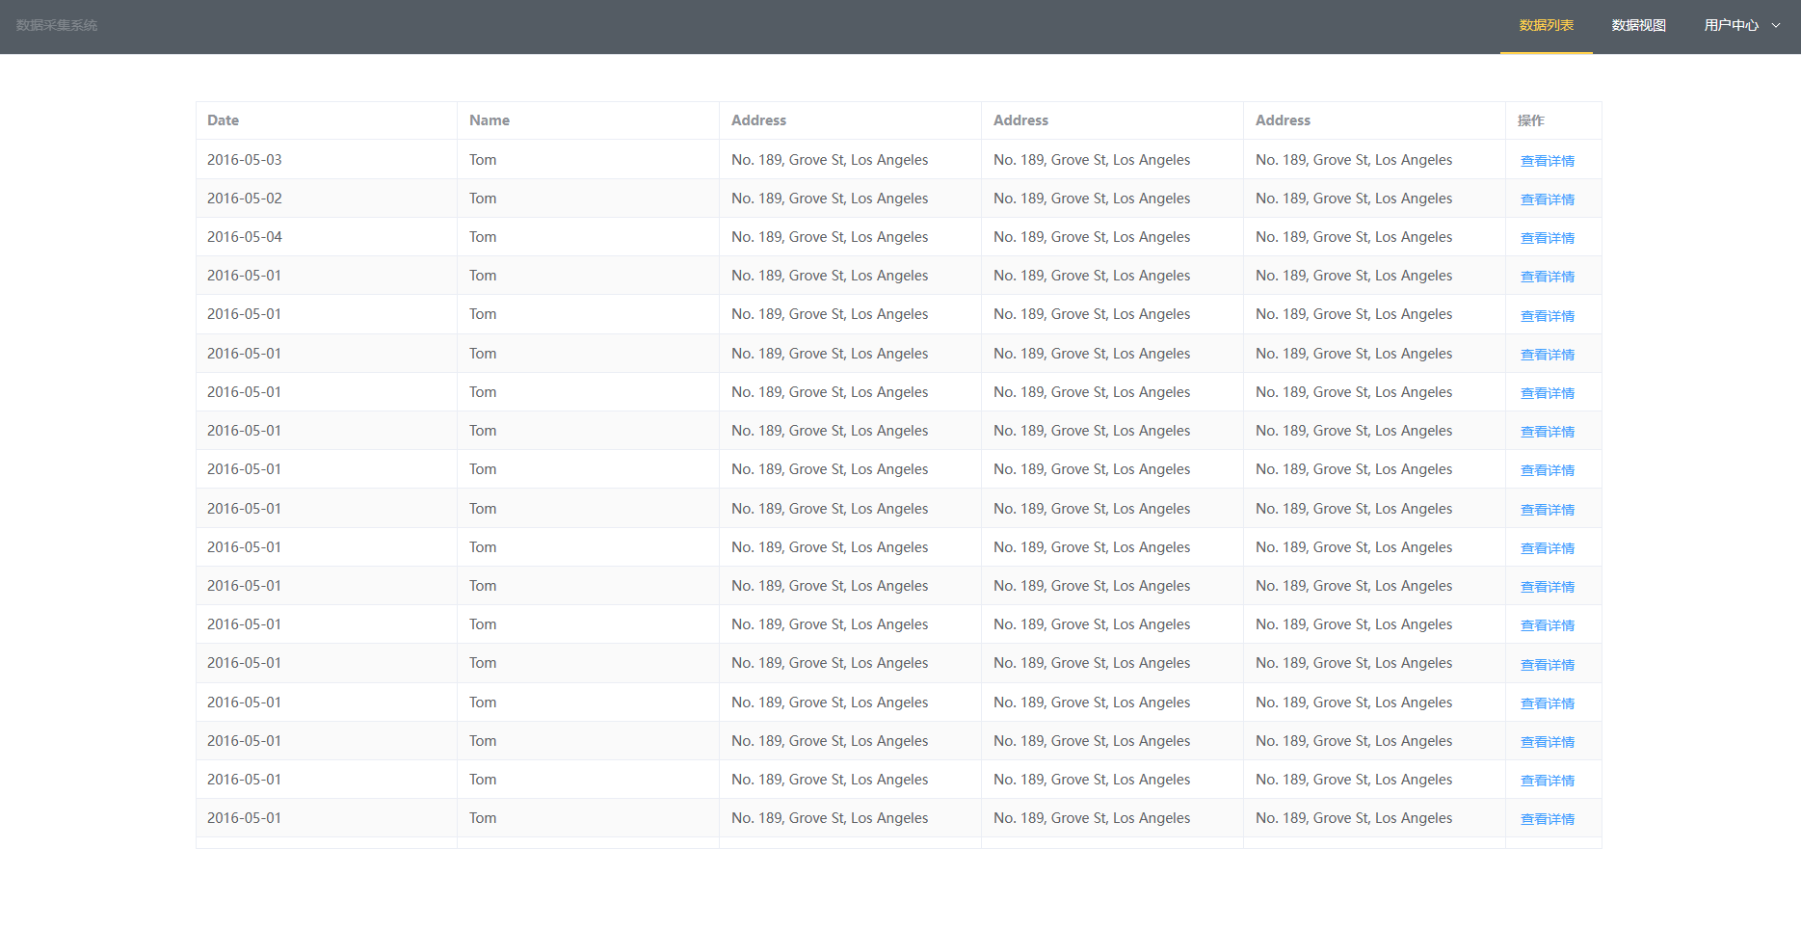
Task: View details of the 2016-05-04 row
Action: tap(1547, 238)
